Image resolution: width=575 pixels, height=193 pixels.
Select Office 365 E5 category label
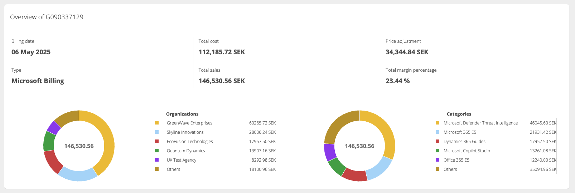pyautogui.click(x=456, y=160)
